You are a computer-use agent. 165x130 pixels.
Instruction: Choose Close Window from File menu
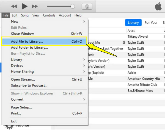[x=45, y=34]
